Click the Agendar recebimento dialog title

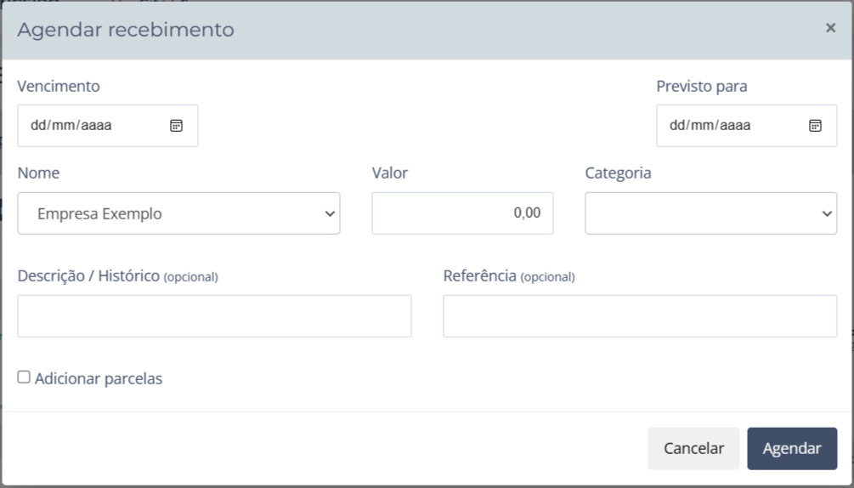pos(126,31)
